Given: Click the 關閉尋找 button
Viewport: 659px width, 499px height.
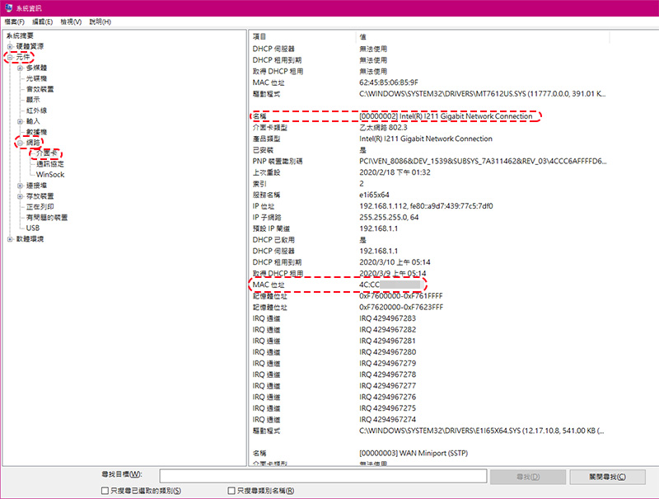Looking at the screenshot, I should click(607, 477).
